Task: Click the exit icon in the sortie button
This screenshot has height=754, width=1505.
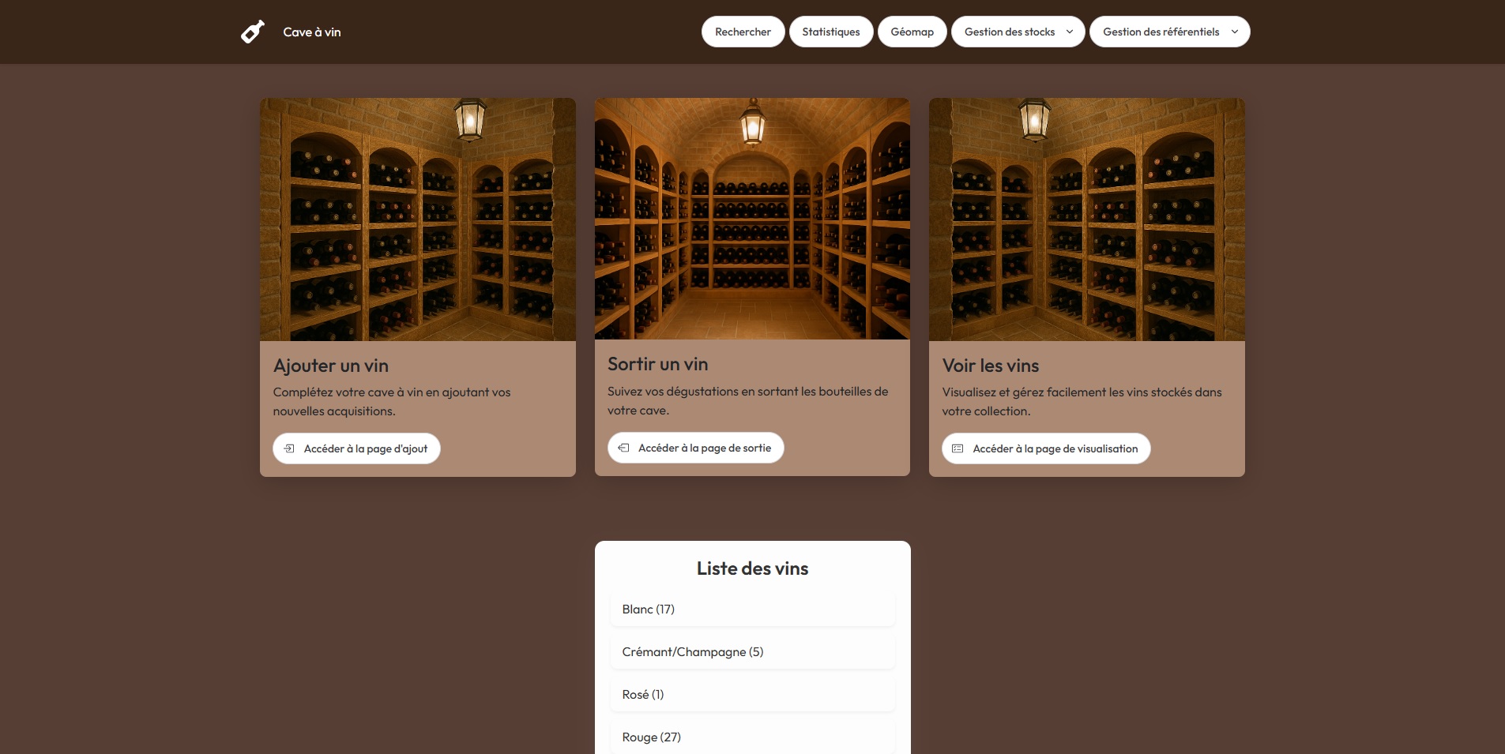Action: tap(624, 448)
